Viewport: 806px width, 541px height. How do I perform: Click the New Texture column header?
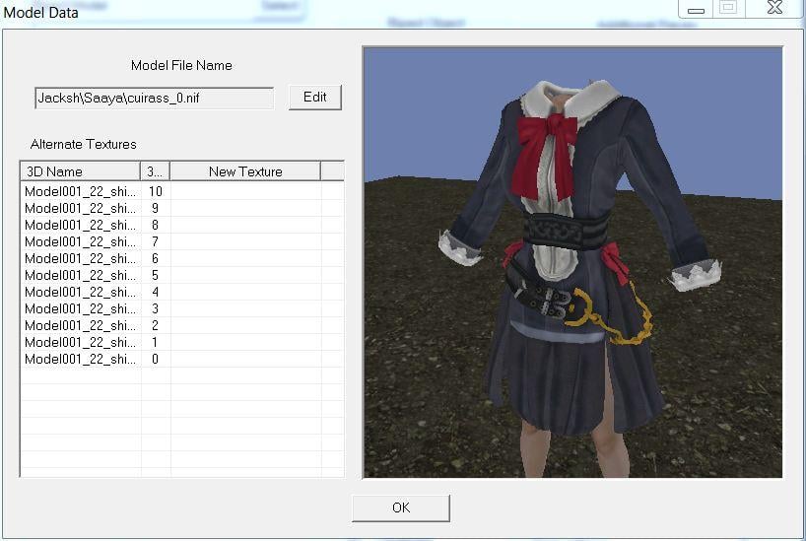click(245, 171)
